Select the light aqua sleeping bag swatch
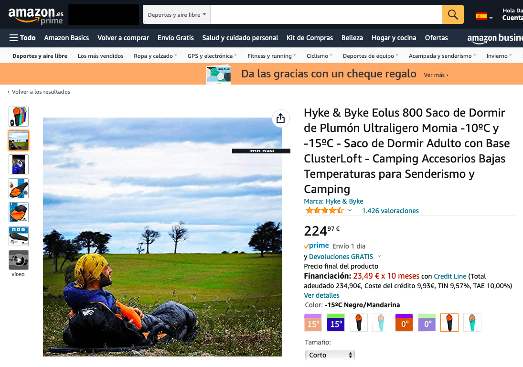The width and height of the screenshot is (523, 367). [x=381, y=323]
